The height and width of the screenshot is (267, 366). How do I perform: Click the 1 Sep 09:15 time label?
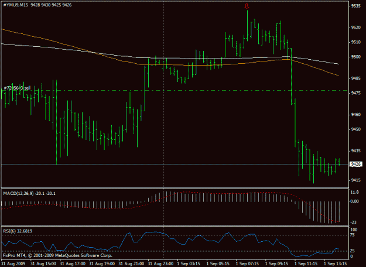point(277,263)
